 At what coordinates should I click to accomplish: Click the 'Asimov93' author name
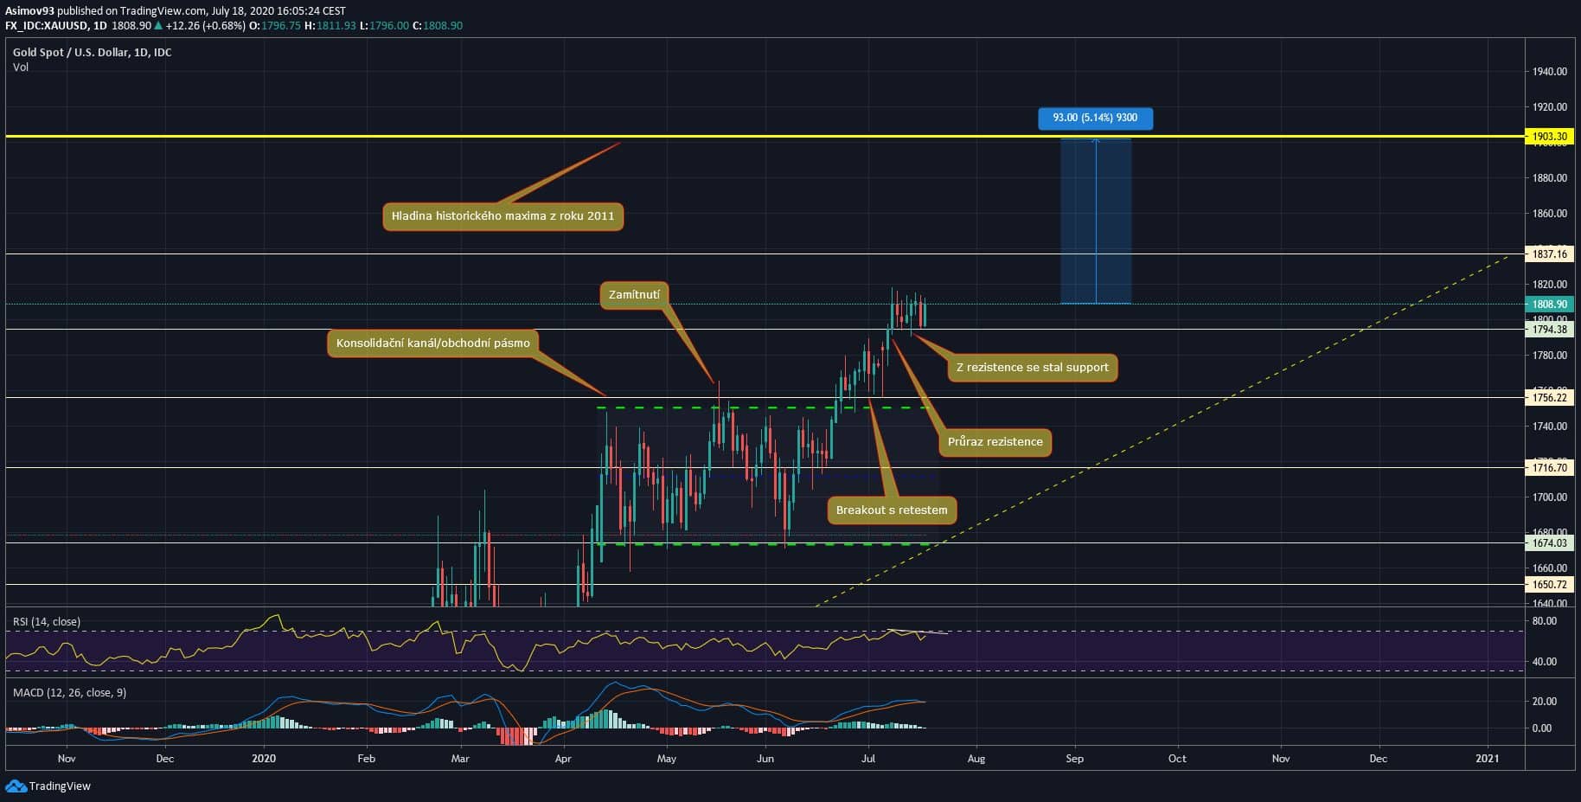(x=29, y=11)
